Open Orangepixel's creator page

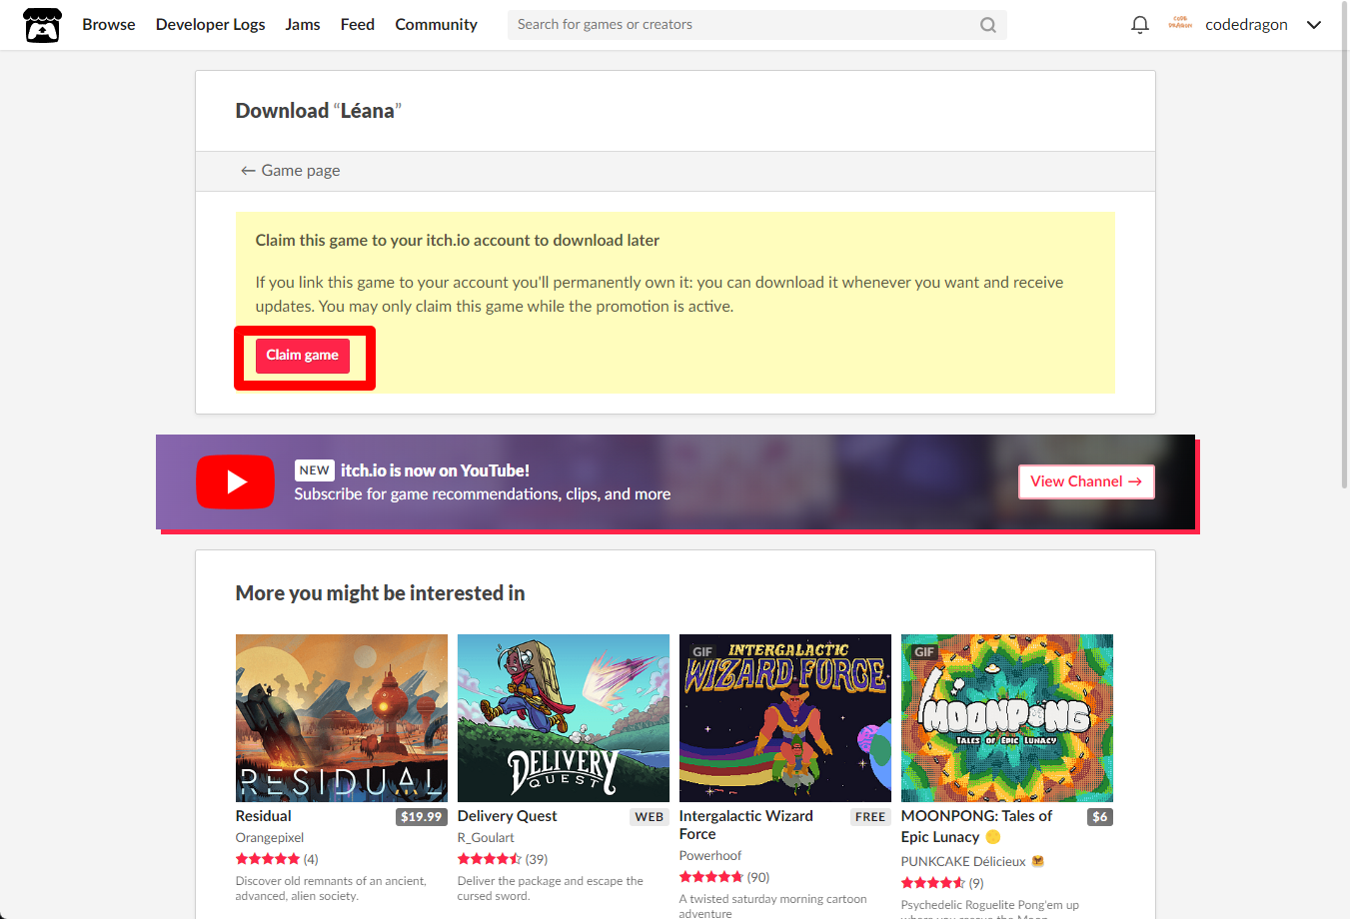(270, 838)
